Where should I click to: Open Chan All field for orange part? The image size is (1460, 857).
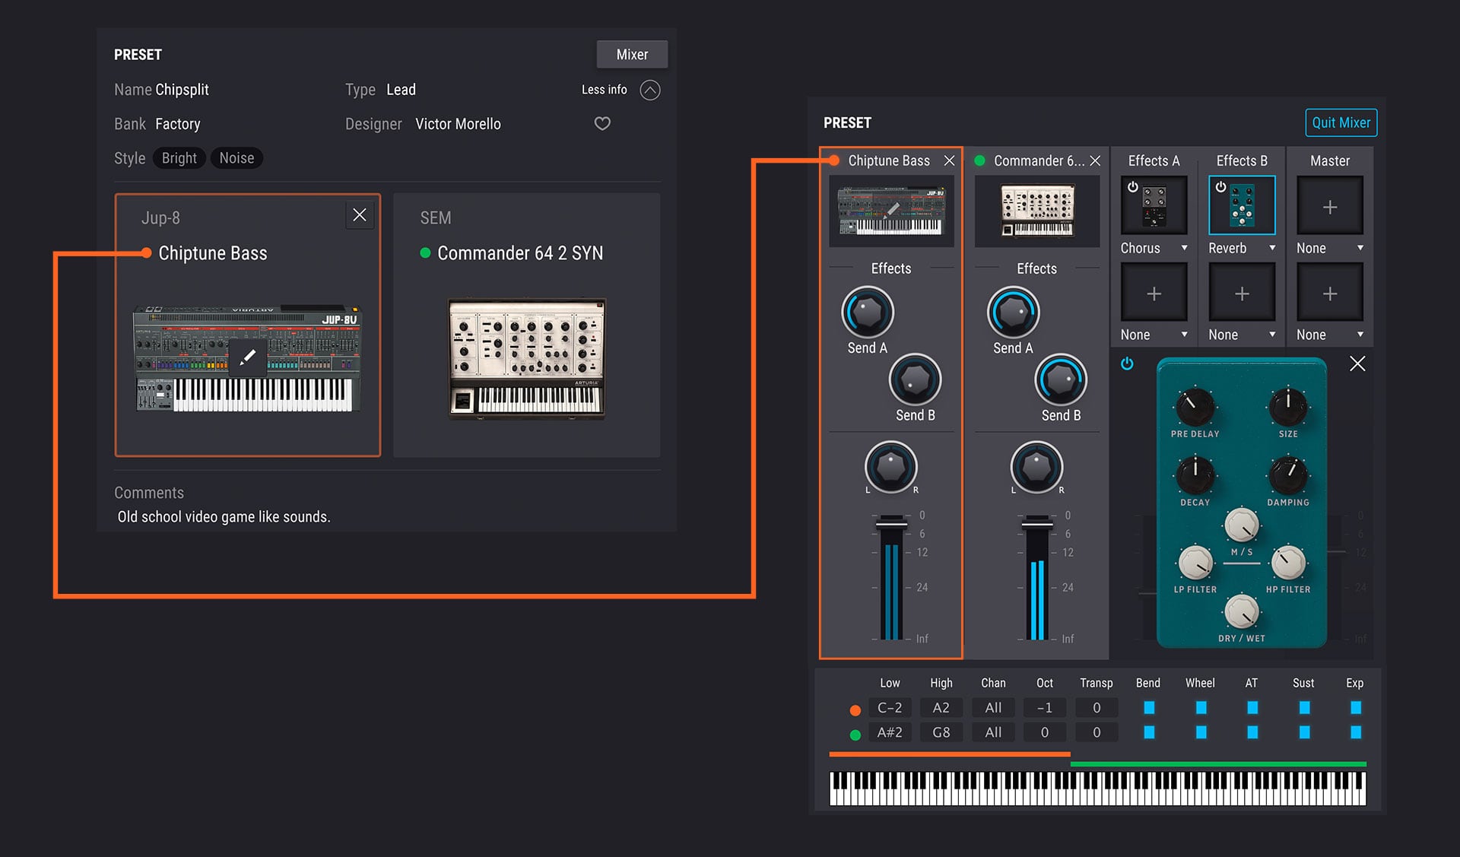click(993, 708)
